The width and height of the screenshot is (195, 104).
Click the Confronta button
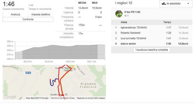point(28,19)
